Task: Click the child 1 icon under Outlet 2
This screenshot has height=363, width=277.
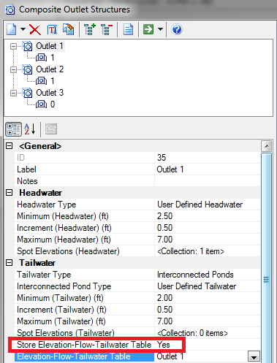Action: pos(41,81)
